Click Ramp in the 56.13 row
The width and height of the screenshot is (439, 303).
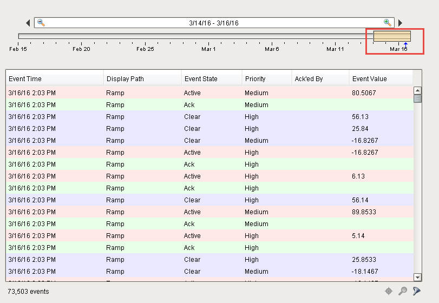[115, 117]
